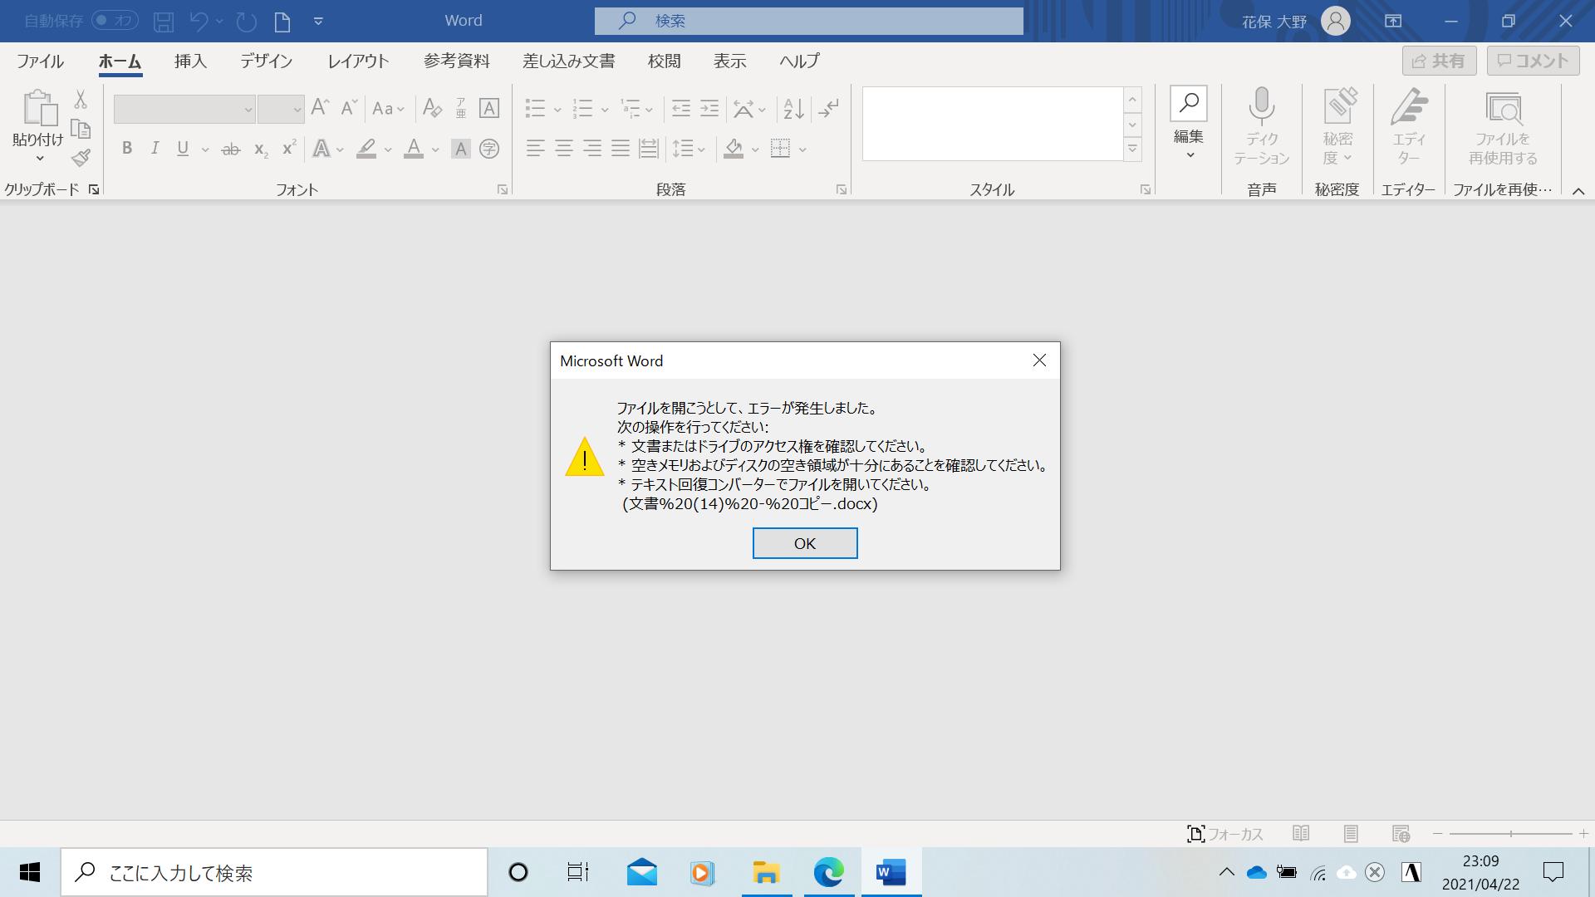Viewport: 1595px width, 897px height.
Task: Open Microsoft Edge from taskbar
Action: point(828,872)
